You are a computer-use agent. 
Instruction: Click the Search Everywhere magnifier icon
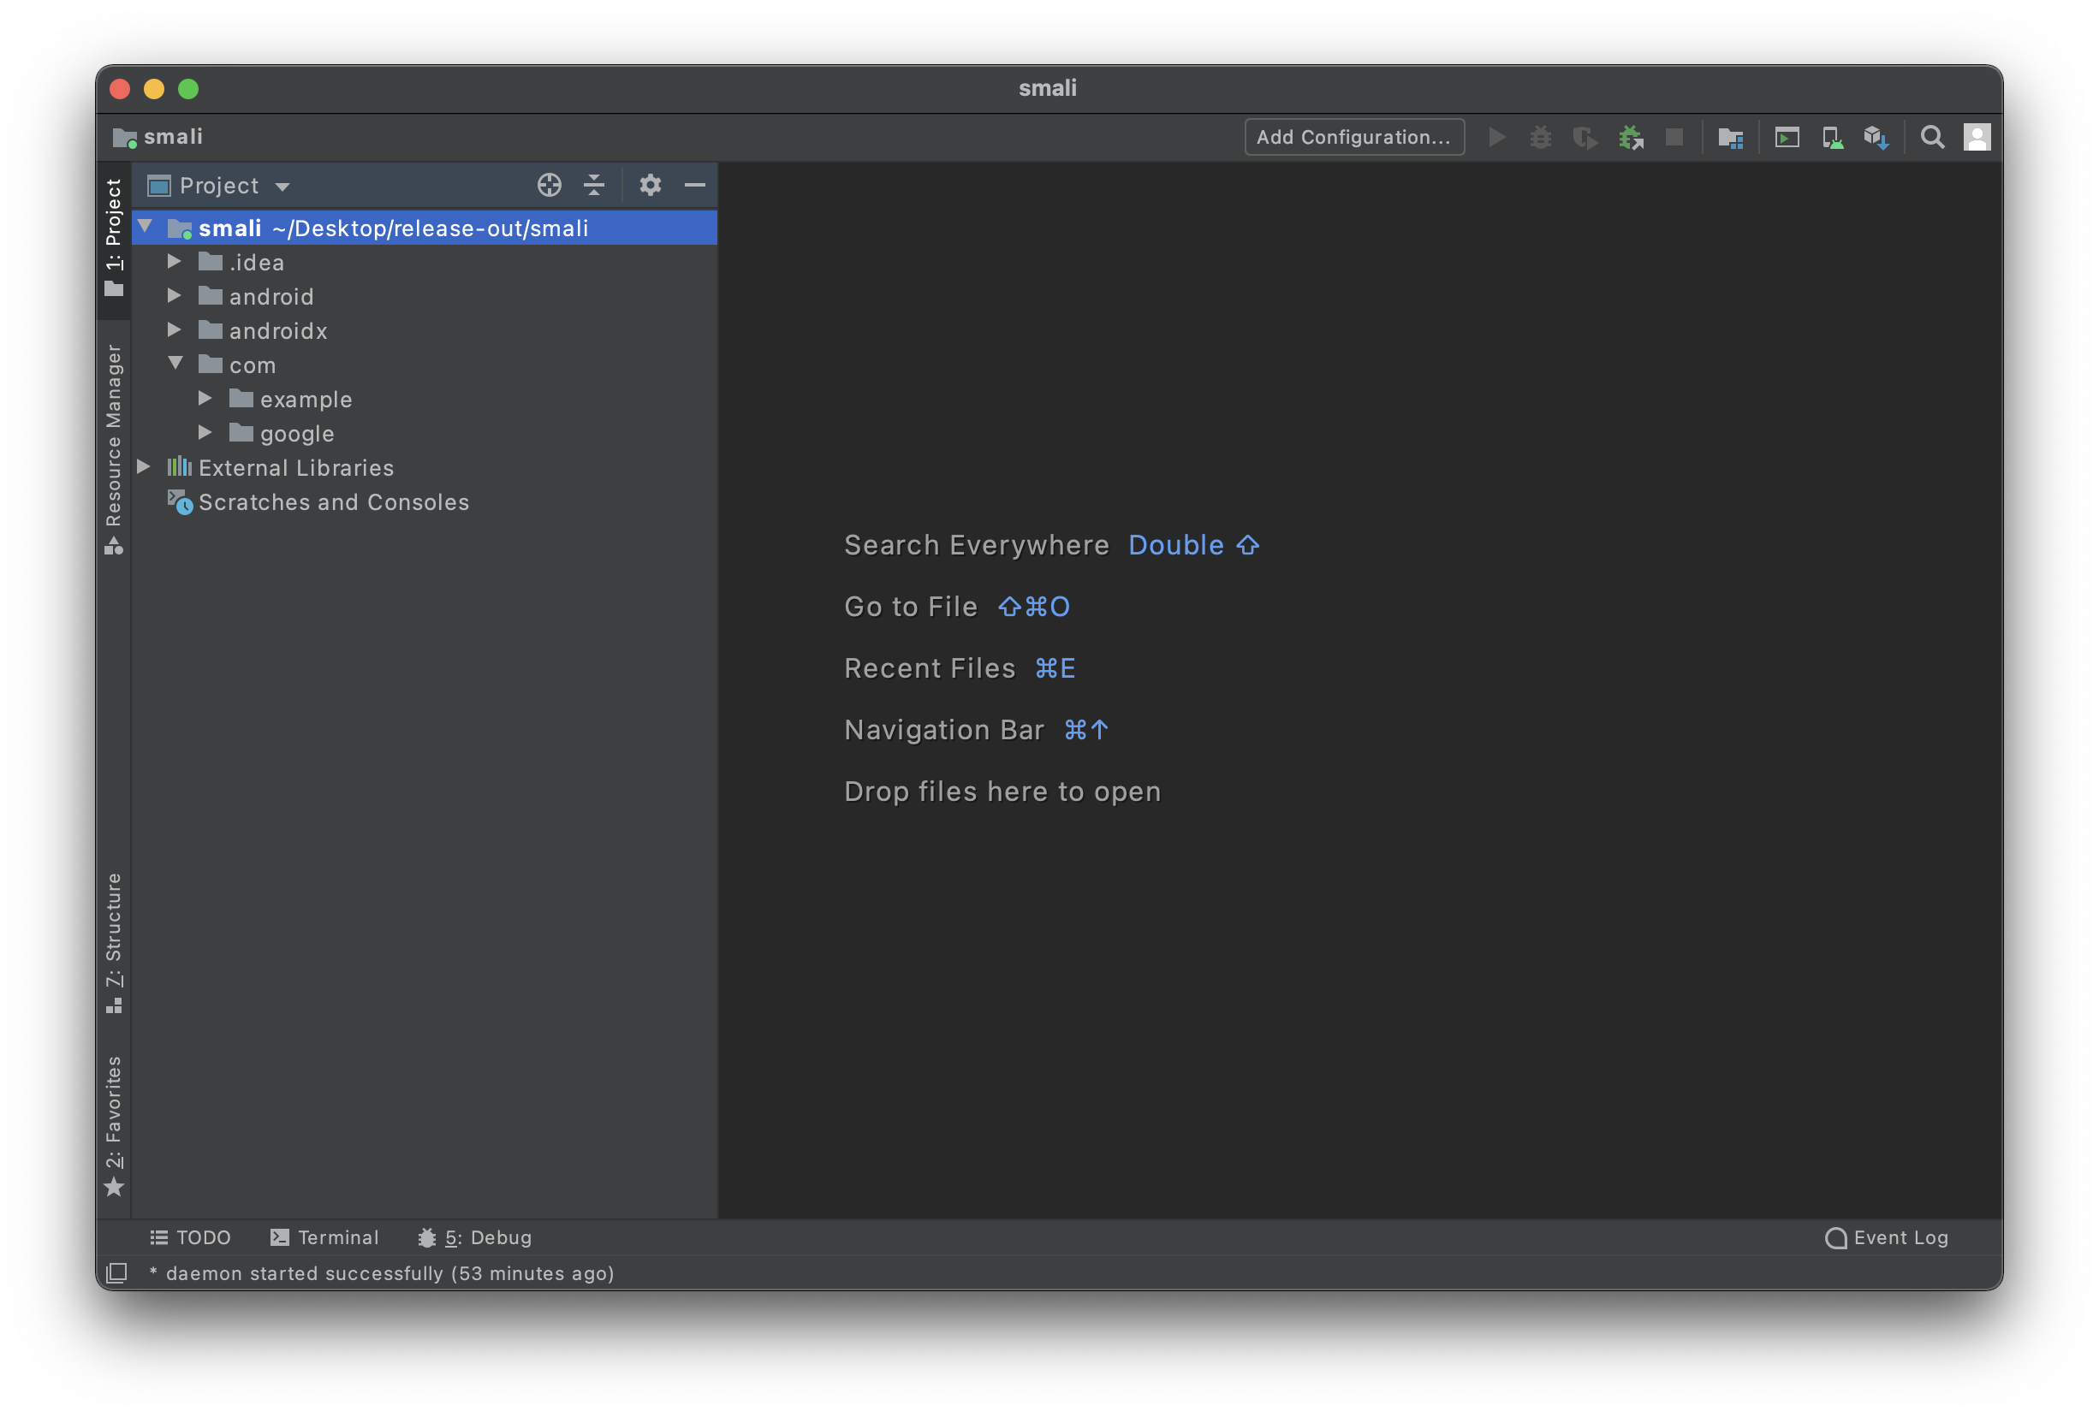pos(1932,137)
